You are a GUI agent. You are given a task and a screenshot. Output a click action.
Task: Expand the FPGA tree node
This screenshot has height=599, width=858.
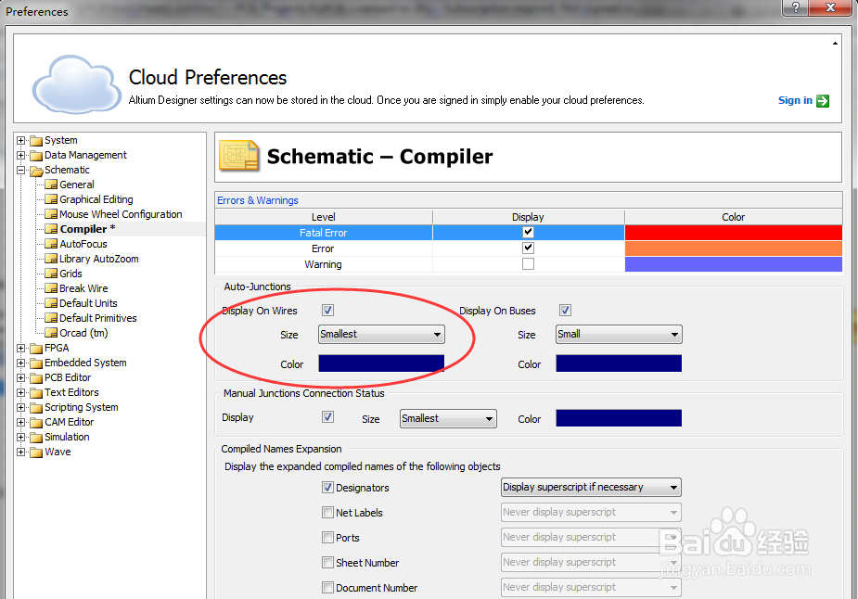20,349
